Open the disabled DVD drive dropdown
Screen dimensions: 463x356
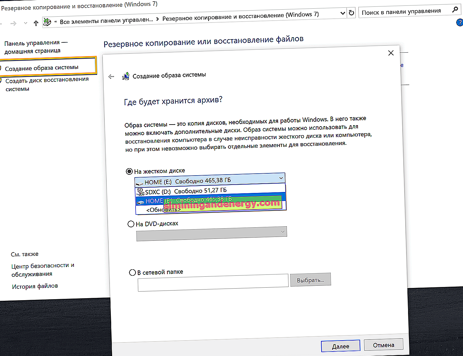(x=211, y=234)
